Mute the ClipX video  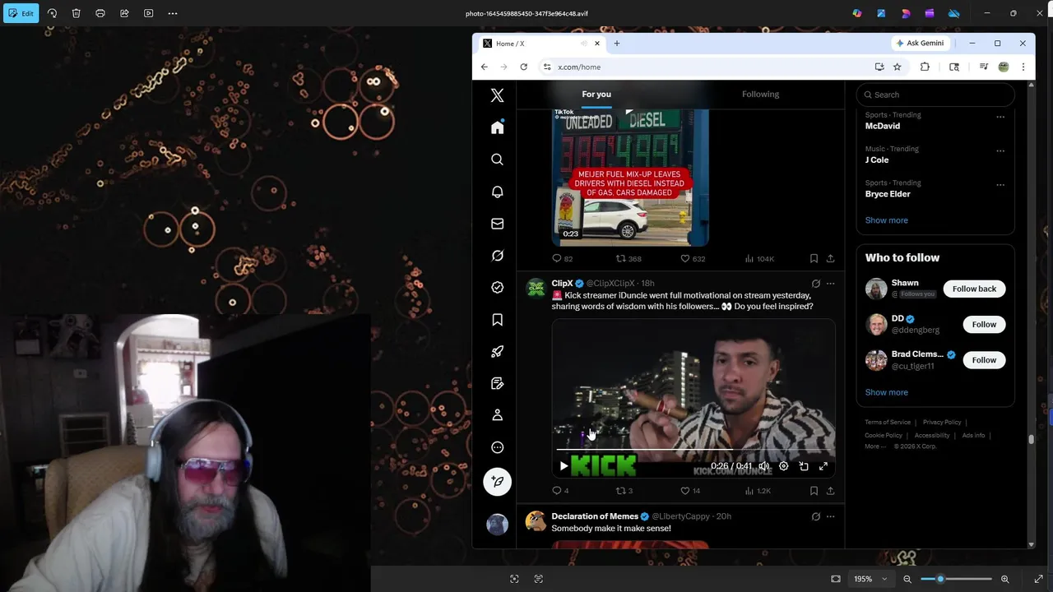coord(764,466)
